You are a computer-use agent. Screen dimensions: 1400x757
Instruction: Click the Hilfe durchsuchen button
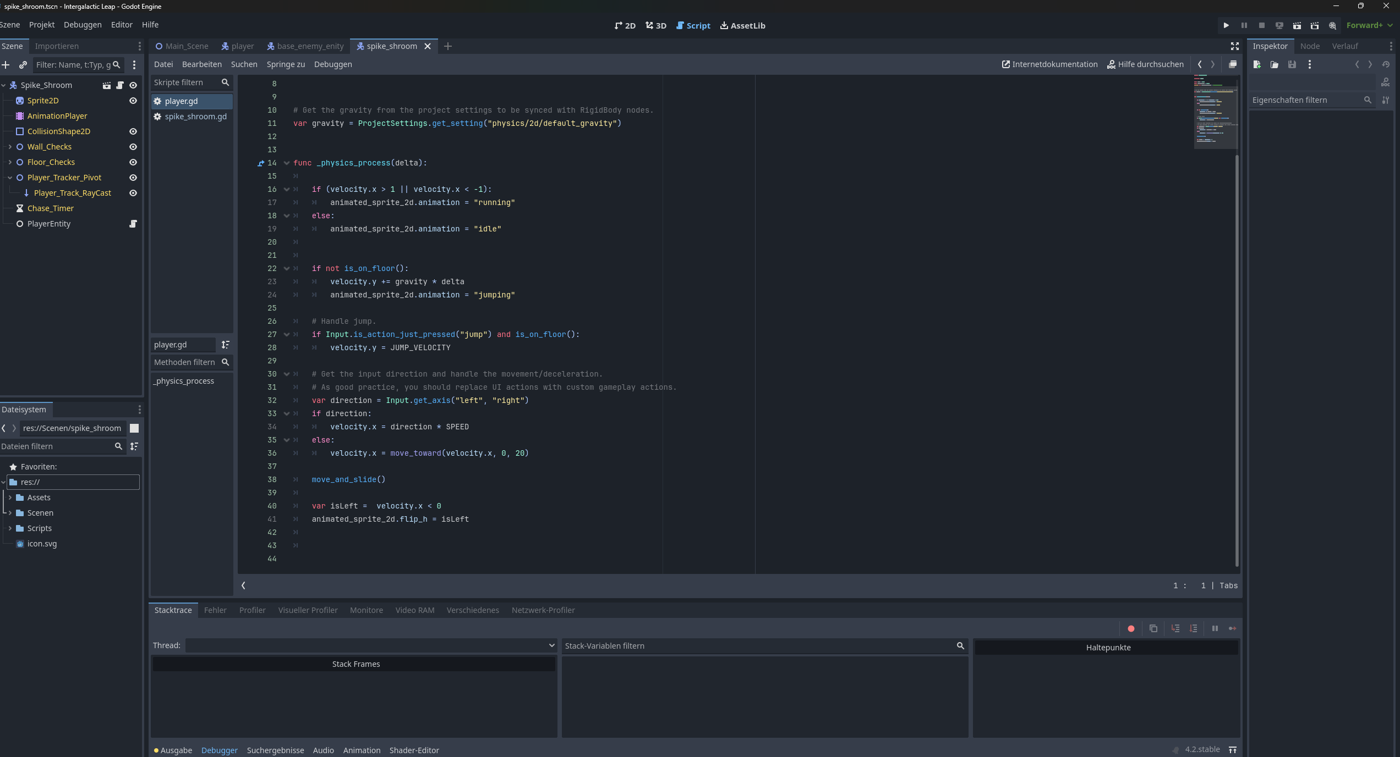[1145, 64]
